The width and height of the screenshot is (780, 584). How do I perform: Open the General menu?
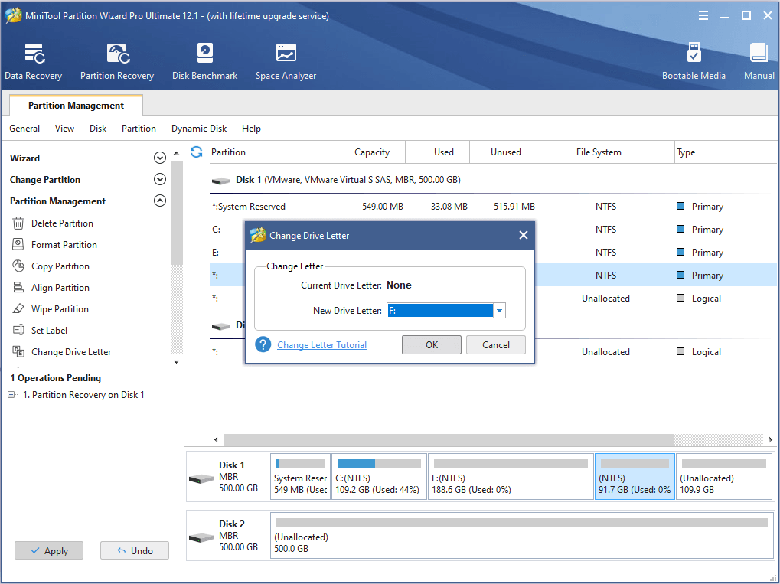24,129
